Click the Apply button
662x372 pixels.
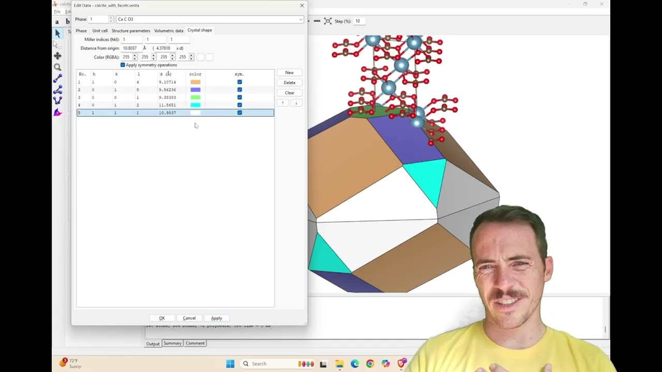point(217,318)
